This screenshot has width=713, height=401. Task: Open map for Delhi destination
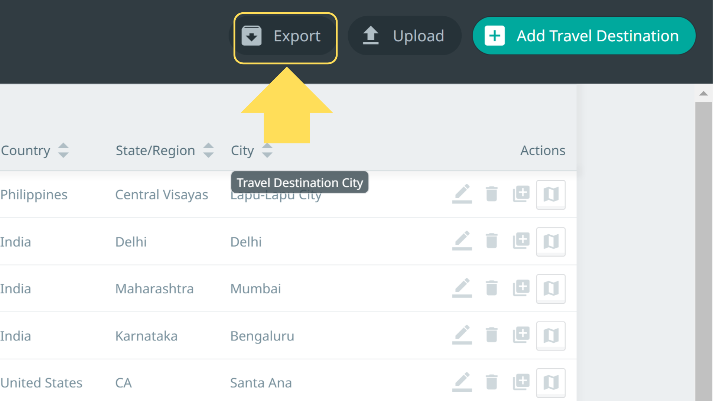tap(551, 242)
